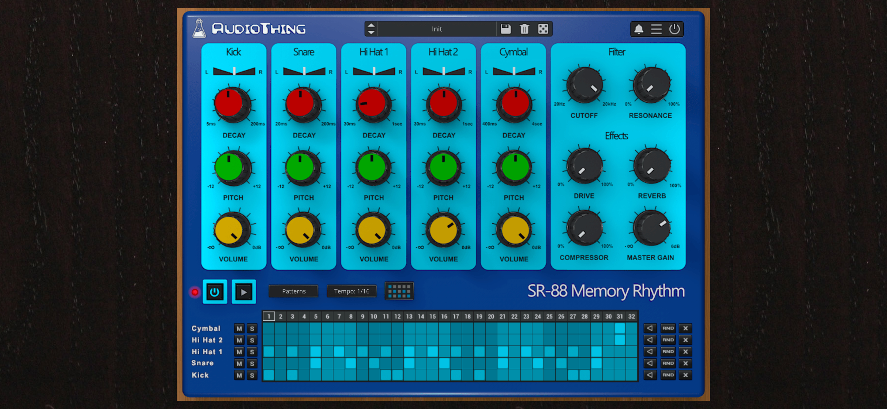Image resolution: width=887 pixels, height=409 pixels.
Task: Toggle Kick step 1 in the grid
Action: coord(269,375)
